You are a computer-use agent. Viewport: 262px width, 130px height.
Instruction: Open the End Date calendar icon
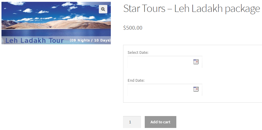tap(196, 89)
